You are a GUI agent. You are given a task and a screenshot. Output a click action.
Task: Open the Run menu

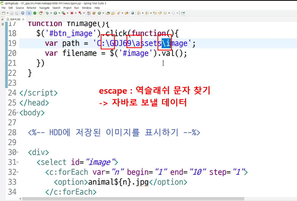pos(77,8)
